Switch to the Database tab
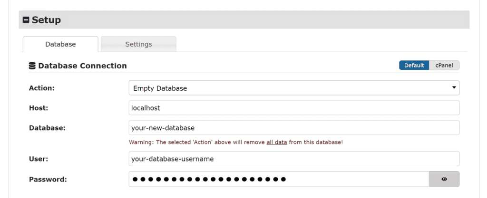This screenshot has height=198, width=487. 60,44
